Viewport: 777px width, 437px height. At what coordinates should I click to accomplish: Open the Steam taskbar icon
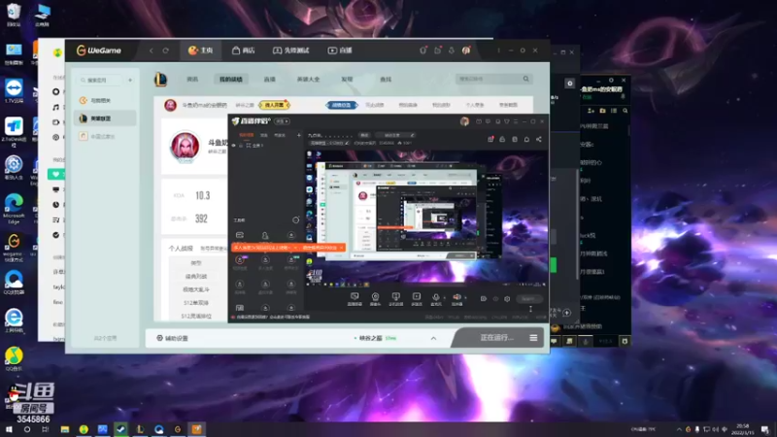pyautogui.click(x=120, y=429)
